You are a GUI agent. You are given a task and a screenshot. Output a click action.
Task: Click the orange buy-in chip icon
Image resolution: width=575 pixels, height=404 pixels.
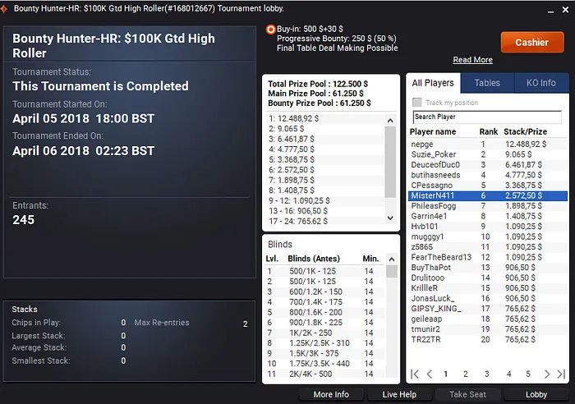(x=270, y=30)
